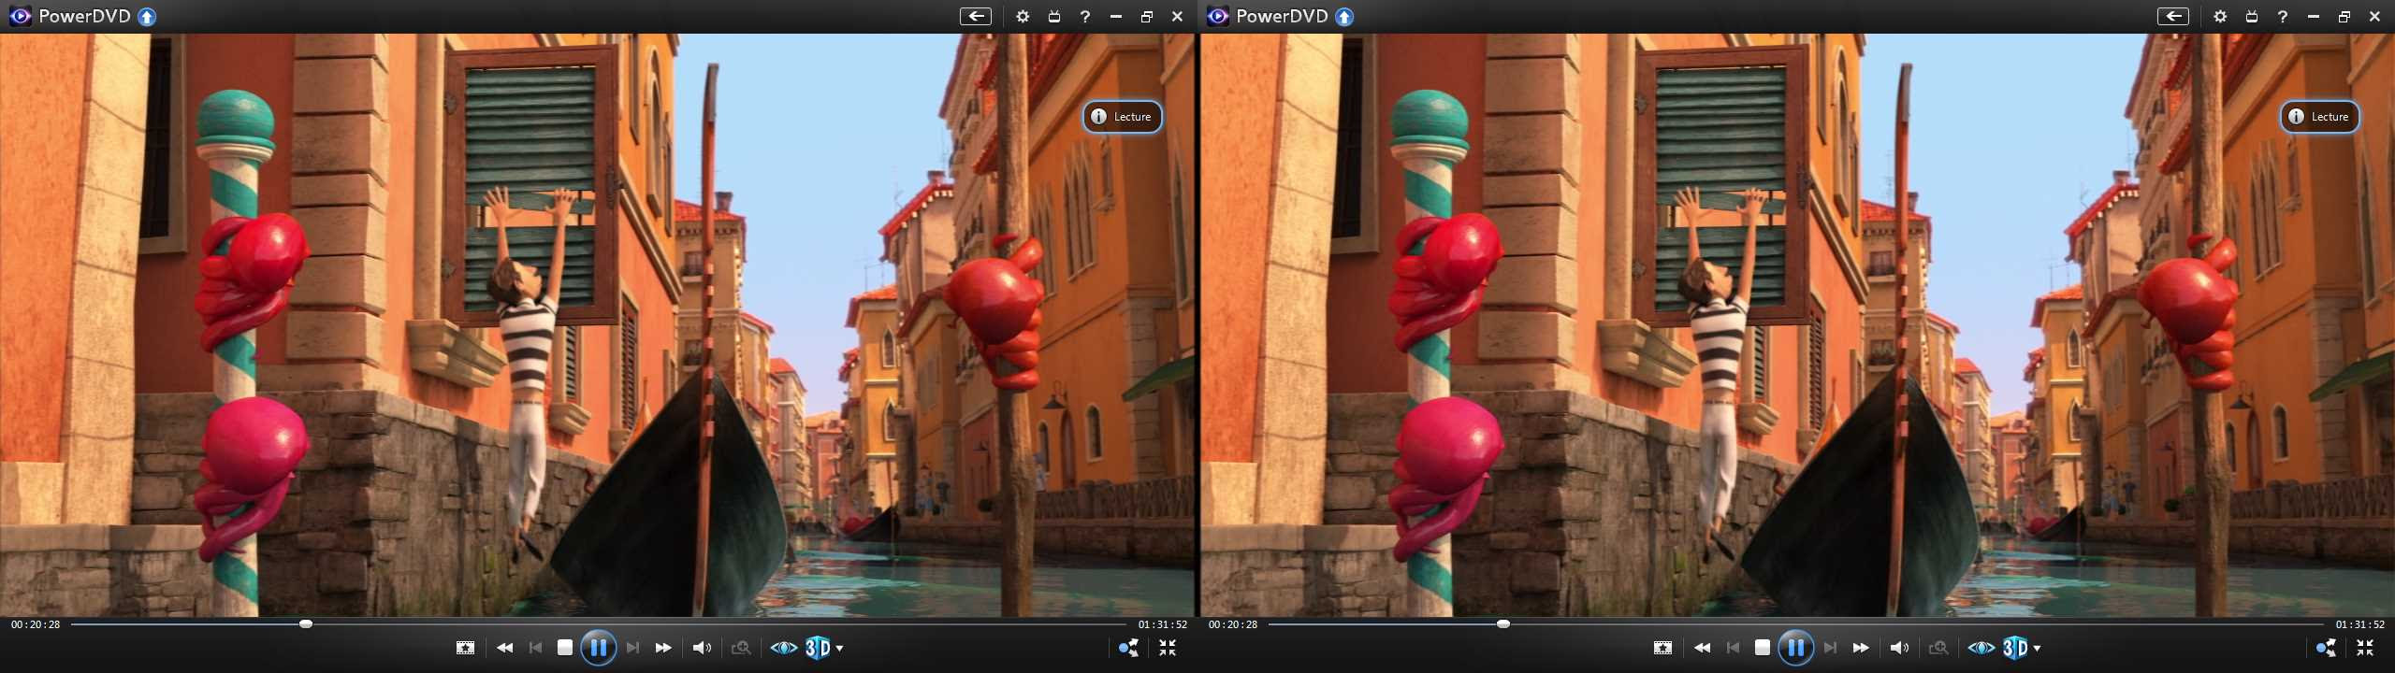2395x673 pixels.
Task: Fast forward in the left window
Action: (663, 647)
